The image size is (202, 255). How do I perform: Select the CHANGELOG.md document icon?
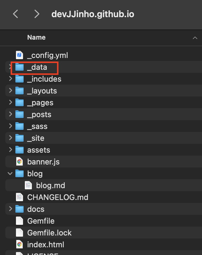click(x=19, y=197)
